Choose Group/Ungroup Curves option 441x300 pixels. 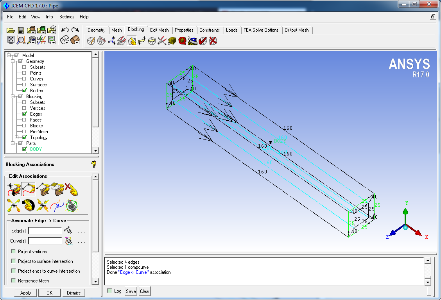pyautogui.click(x=57, y=205)
